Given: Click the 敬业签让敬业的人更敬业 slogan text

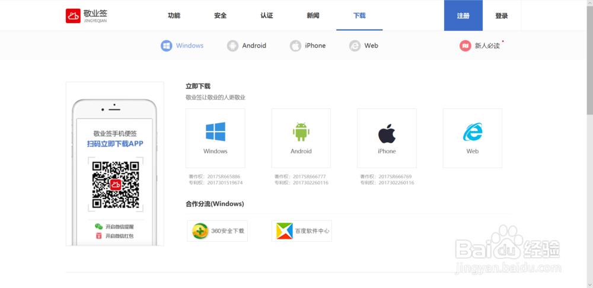Looking at the screenshot, I should pos(216,98).
